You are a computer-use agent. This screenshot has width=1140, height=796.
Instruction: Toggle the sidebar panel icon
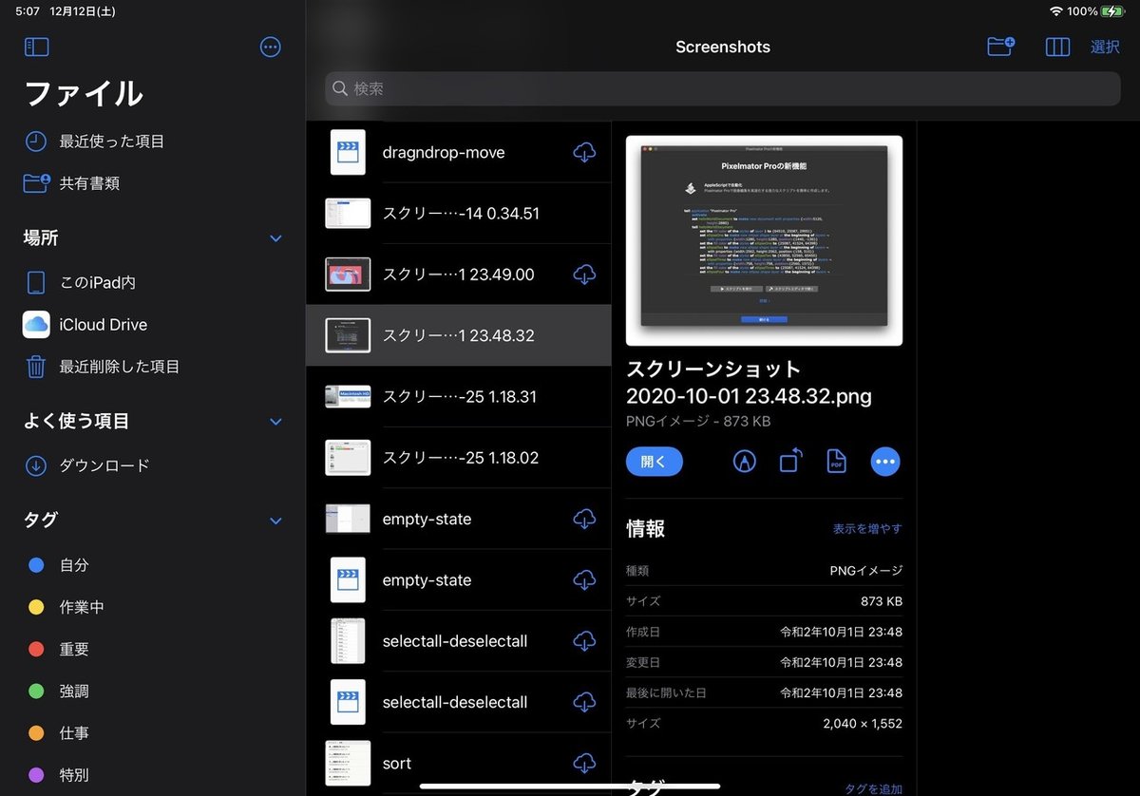(36, 47)
